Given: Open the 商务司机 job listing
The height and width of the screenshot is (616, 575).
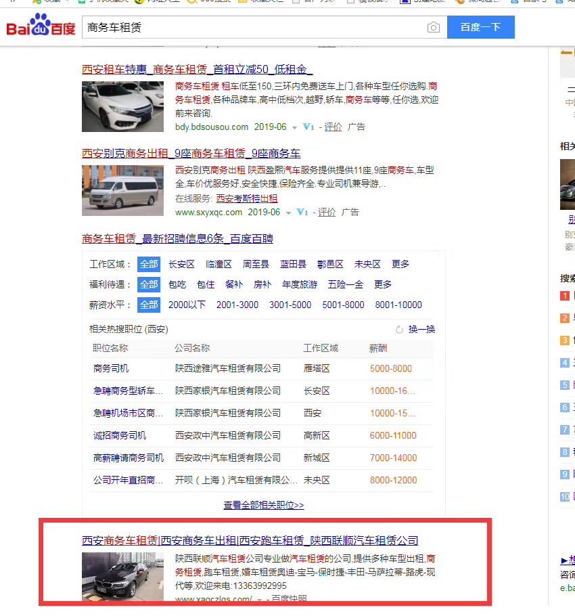Looking at the screenshot, I should (111, 368).
